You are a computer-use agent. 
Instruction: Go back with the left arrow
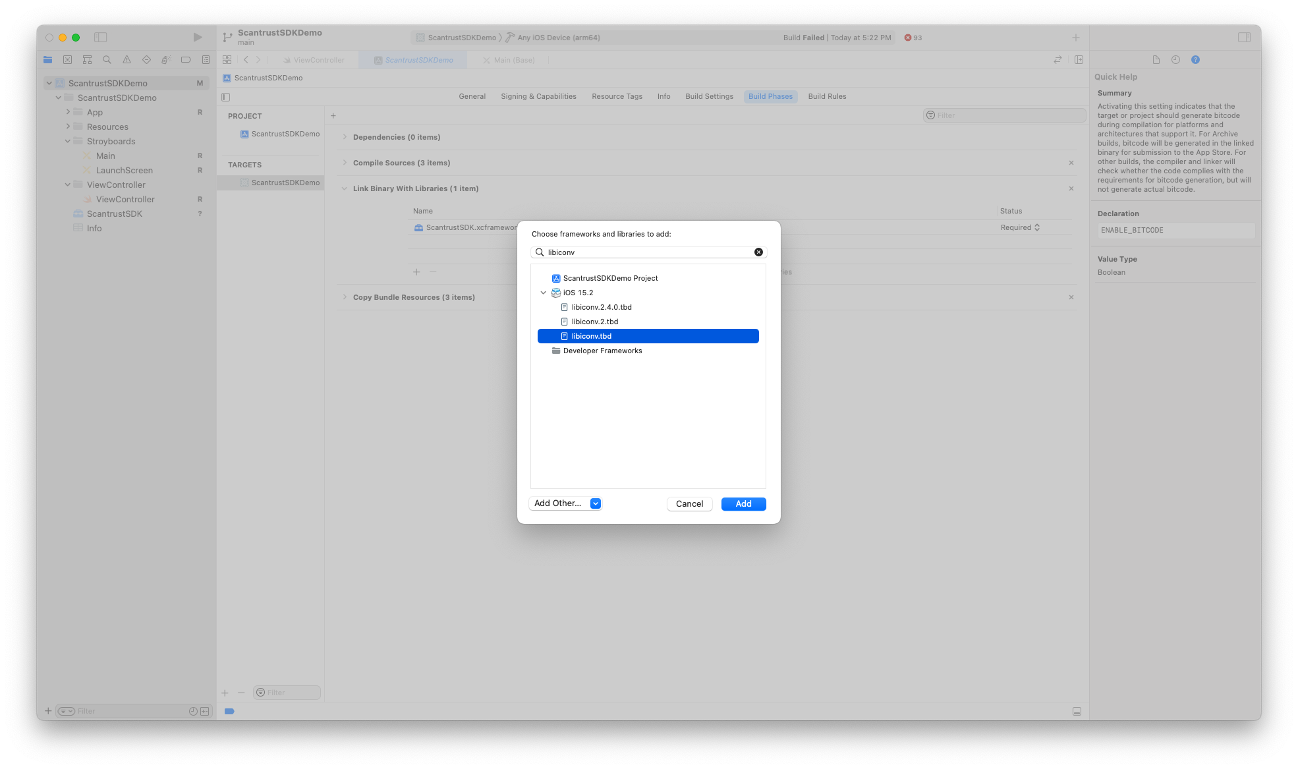[x=246, y=60]
